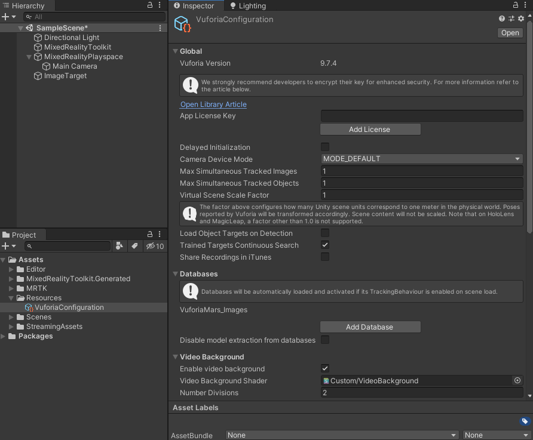Check Disable model extraction from databases
This screenshot has height=440, width=533.
[x=325, y=340]
